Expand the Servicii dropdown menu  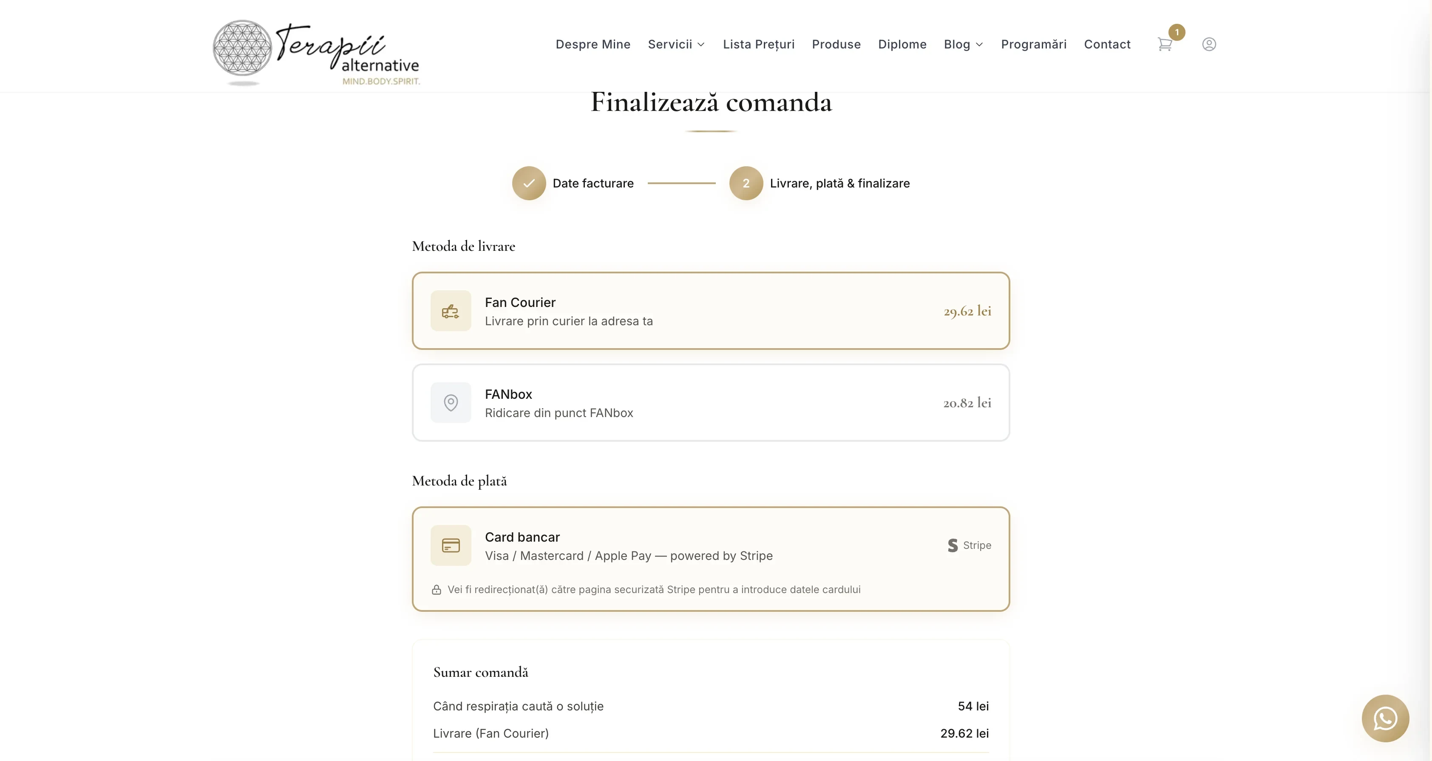click(677, 45)
